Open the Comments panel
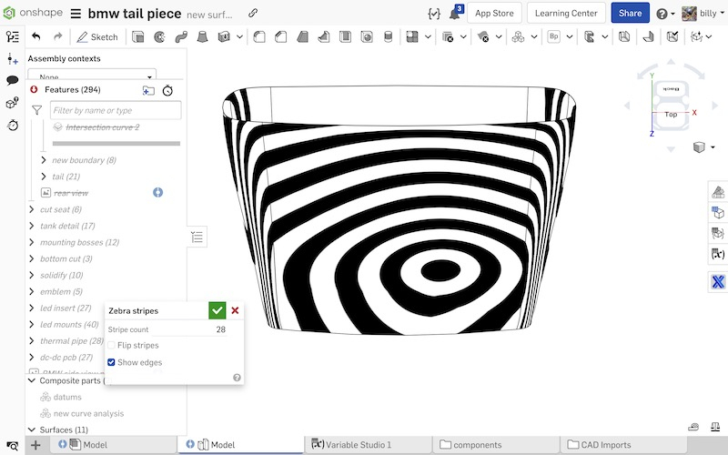The height and width of the screenshot is (455, 728). 13,80
